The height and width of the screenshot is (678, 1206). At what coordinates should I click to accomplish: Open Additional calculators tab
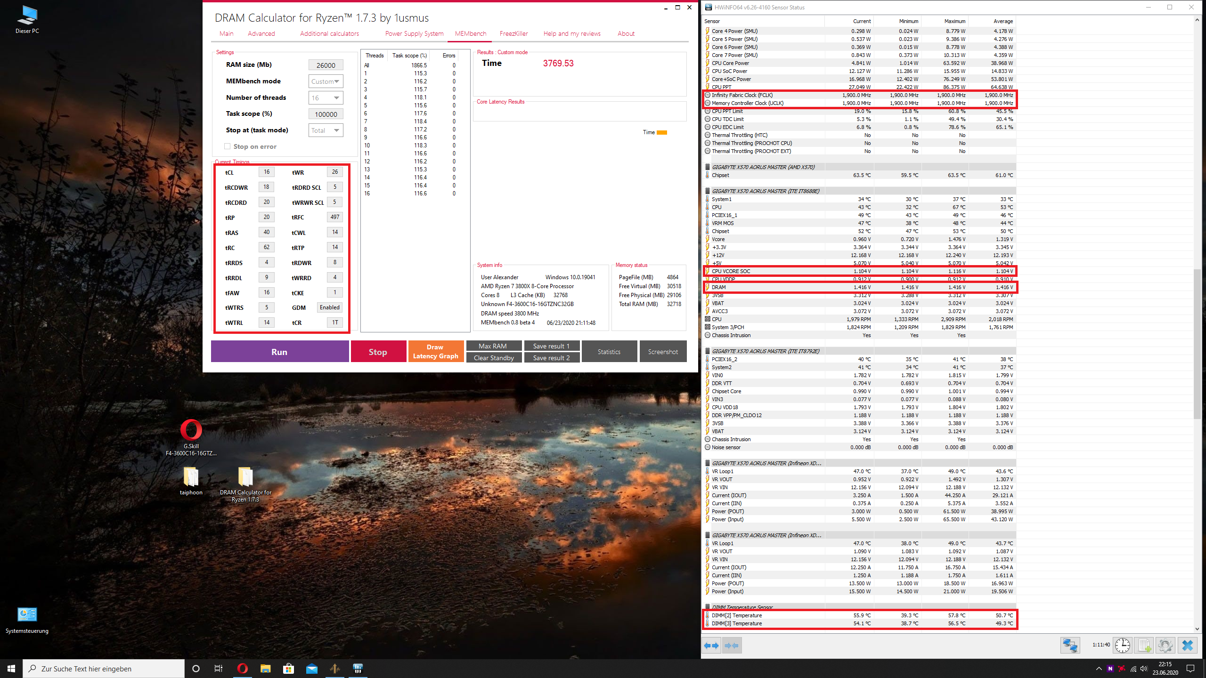(329, 33)
